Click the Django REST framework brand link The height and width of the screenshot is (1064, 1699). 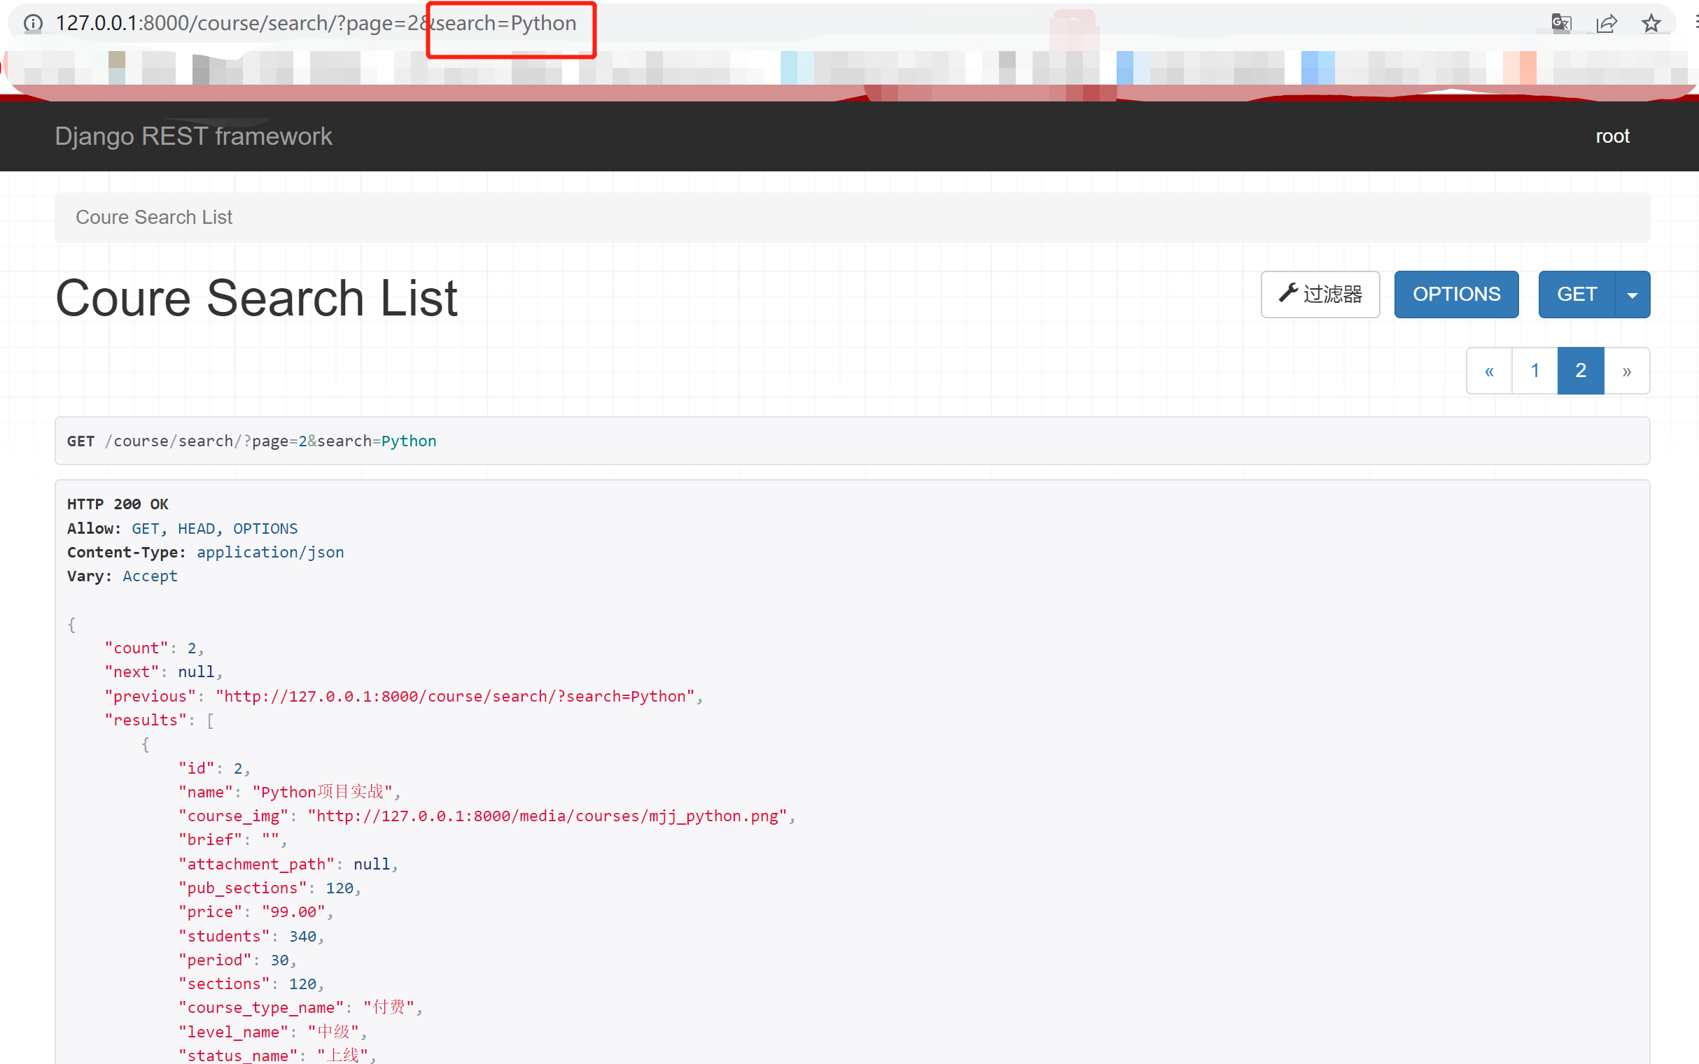[193, 136]
